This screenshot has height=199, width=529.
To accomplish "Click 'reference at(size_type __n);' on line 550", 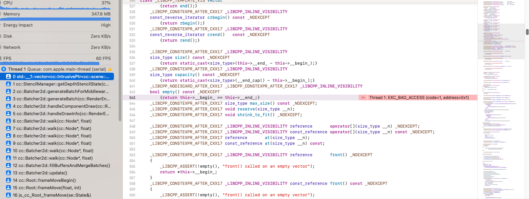I will click(267, 138).
